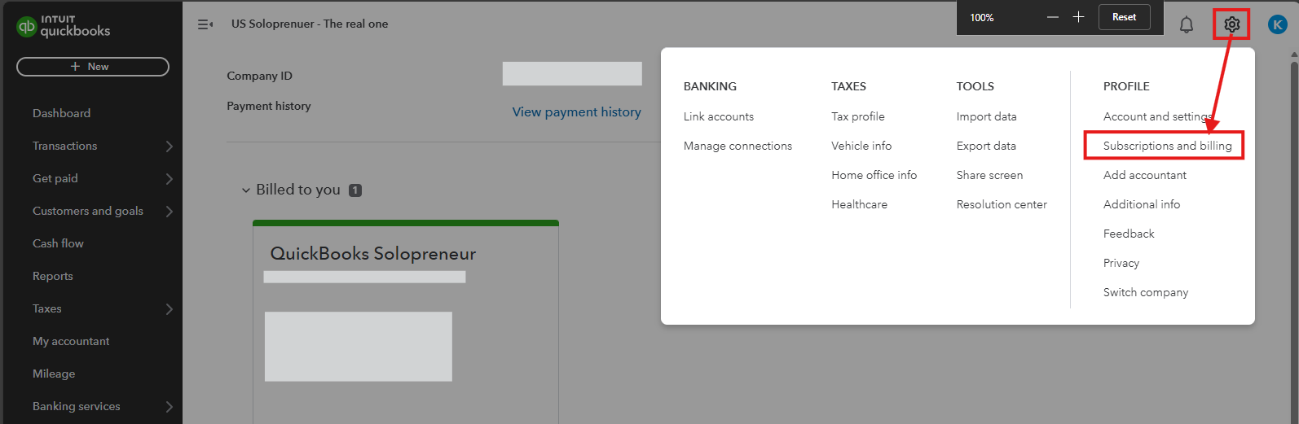Open the notifications bell
The height and width of the screenshot is (424, 1299).
[x=1187, y=25]
